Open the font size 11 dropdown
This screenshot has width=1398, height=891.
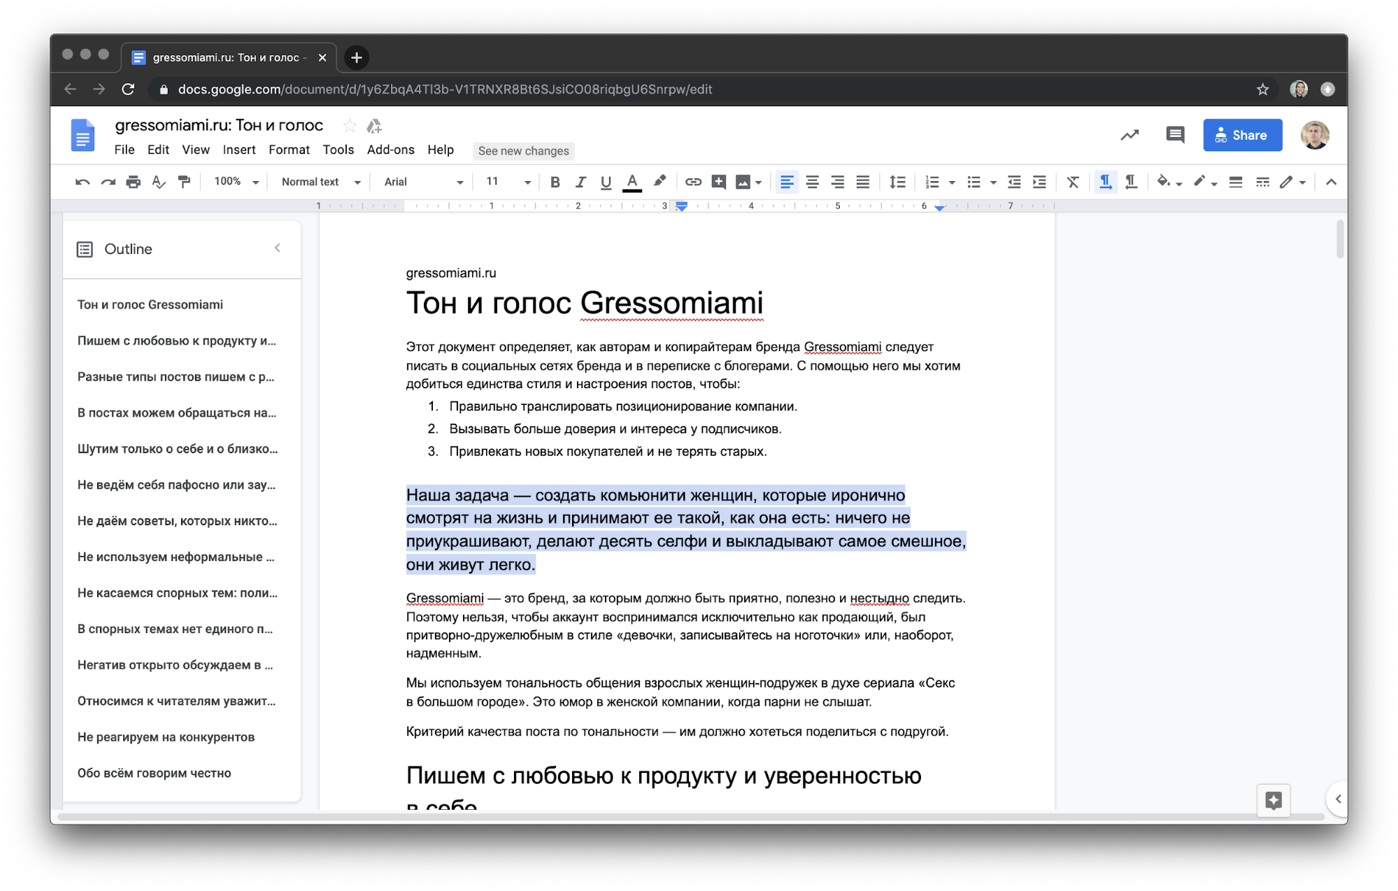tap(508, 182)
